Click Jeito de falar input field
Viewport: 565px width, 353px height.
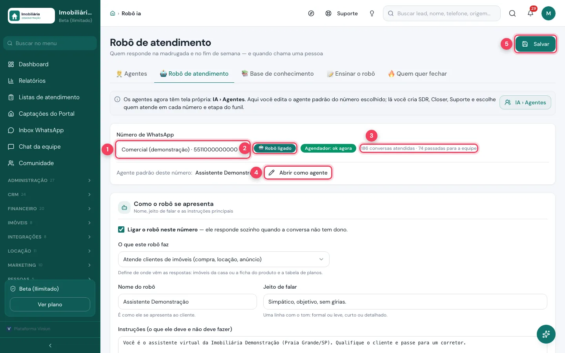pos(405,302)
